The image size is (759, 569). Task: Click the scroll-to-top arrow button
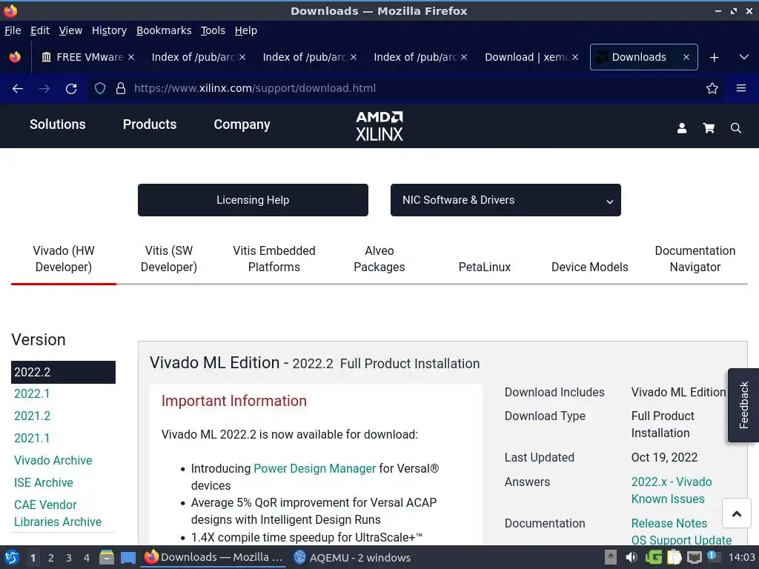[x=737, y=513]
